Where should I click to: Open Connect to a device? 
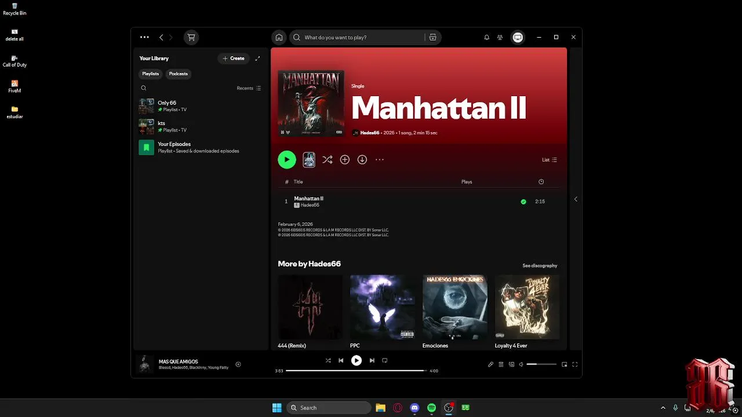click(511, 364)
